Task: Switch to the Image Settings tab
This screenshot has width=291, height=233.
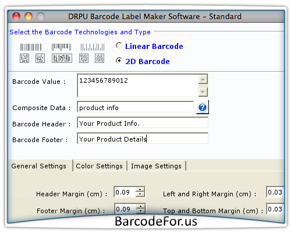Action: (156, 166)
